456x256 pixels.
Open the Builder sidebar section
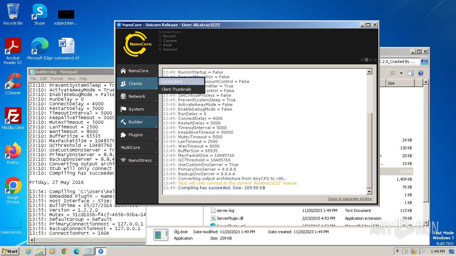coord(137,122)
